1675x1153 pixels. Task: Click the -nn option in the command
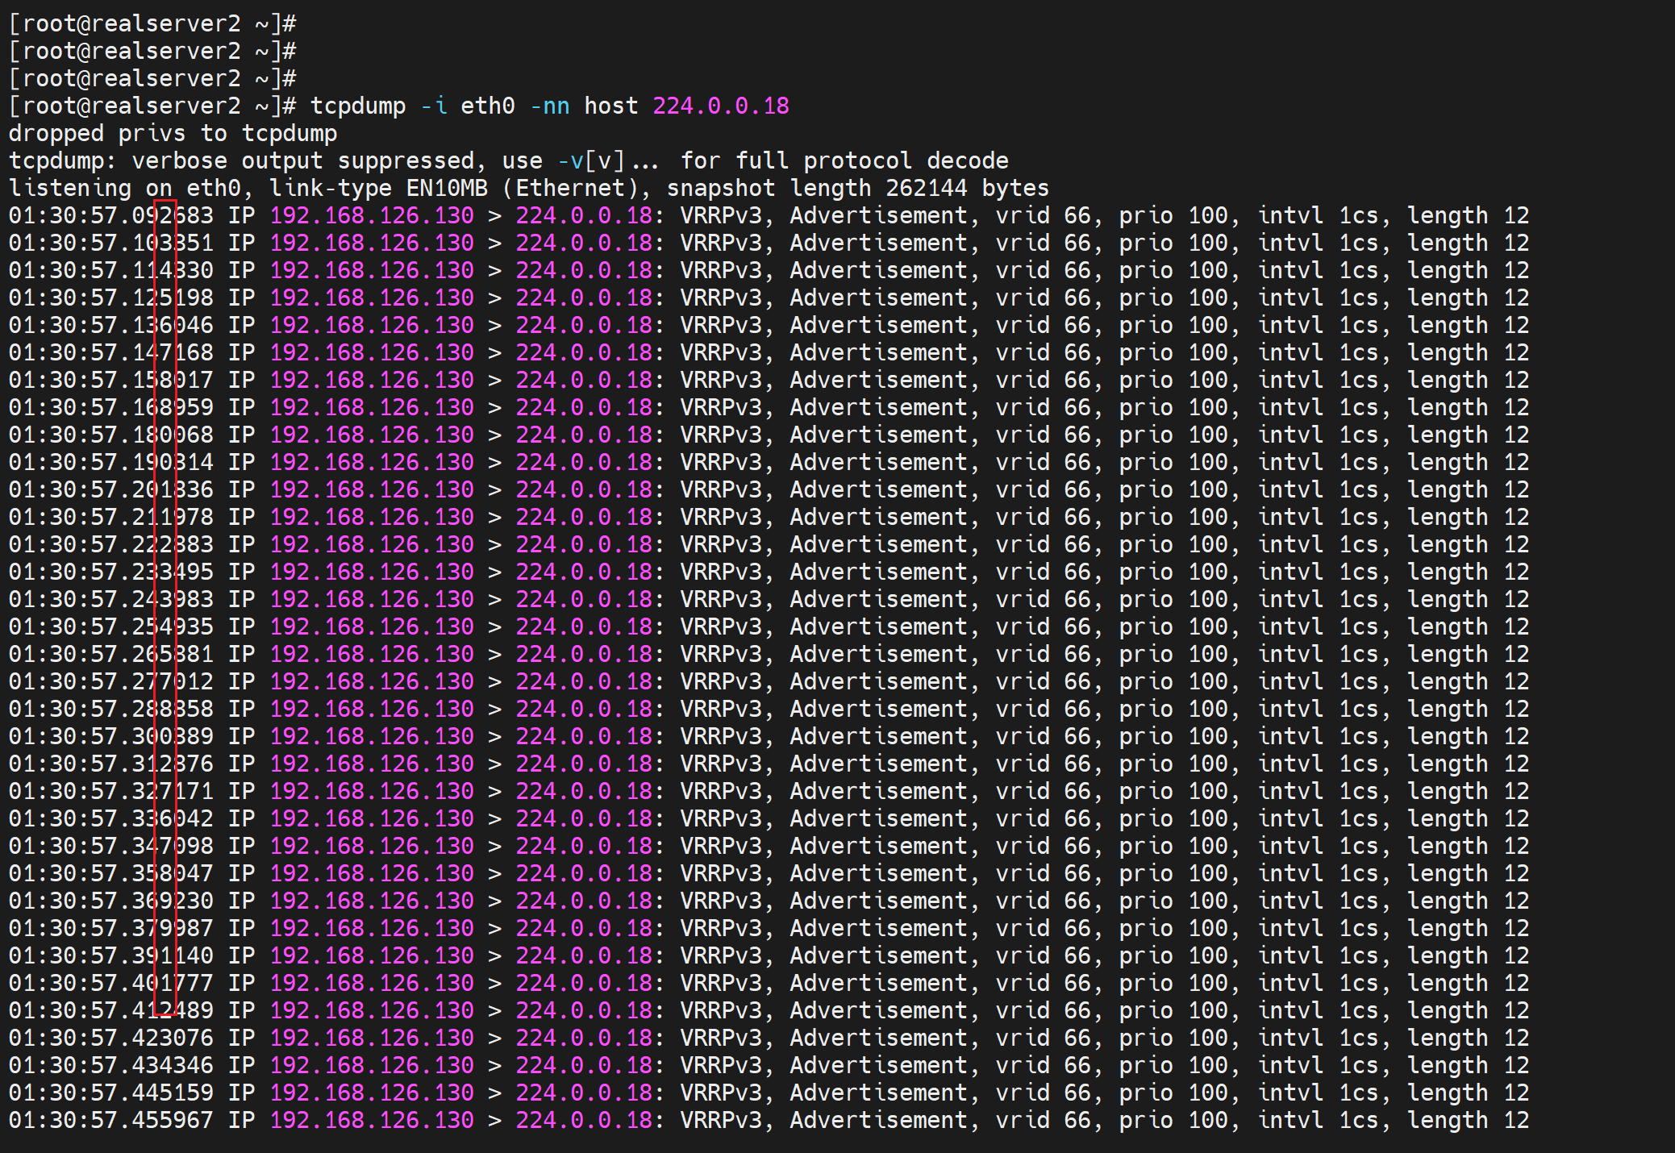click(549, 106)
